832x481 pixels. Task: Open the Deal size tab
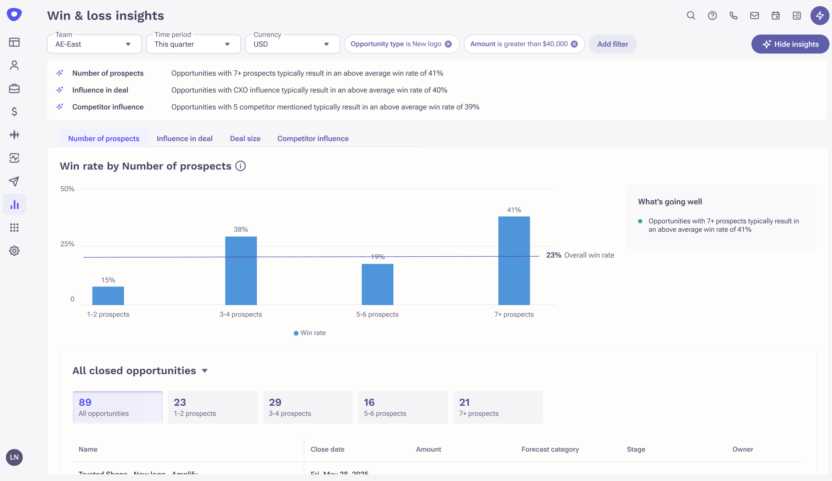click(x=245, y=139)
